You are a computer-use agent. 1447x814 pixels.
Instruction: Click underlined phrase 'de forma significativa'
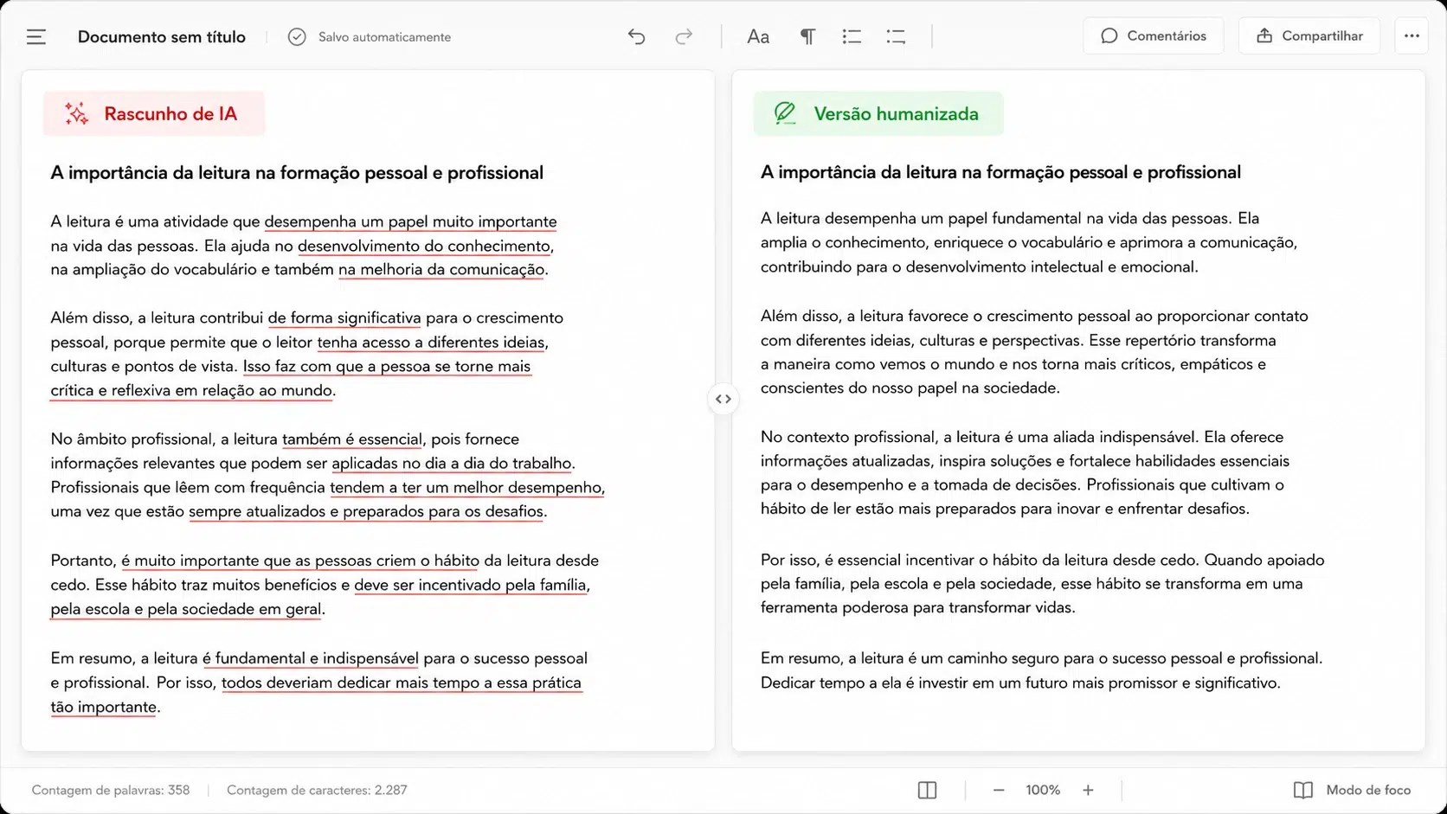[344, 317]
